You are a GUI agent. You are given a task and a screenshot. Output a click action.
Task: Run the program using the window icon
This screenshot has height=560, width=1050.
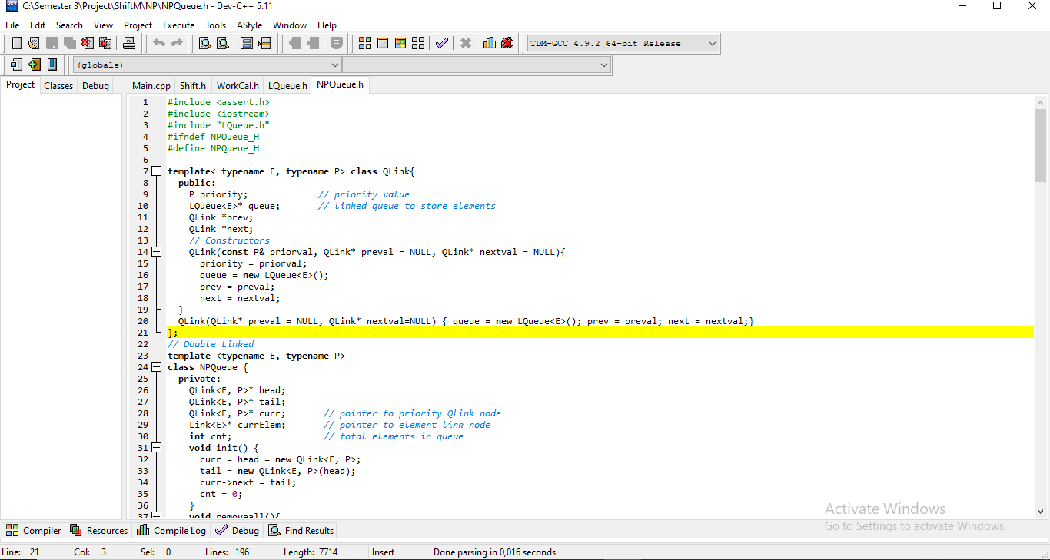[x=383, y=43]
